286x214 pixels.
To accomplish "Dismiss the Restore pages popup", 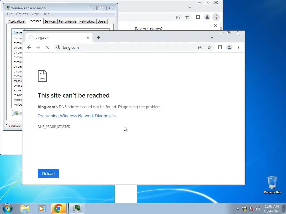I will pos(215,25).
